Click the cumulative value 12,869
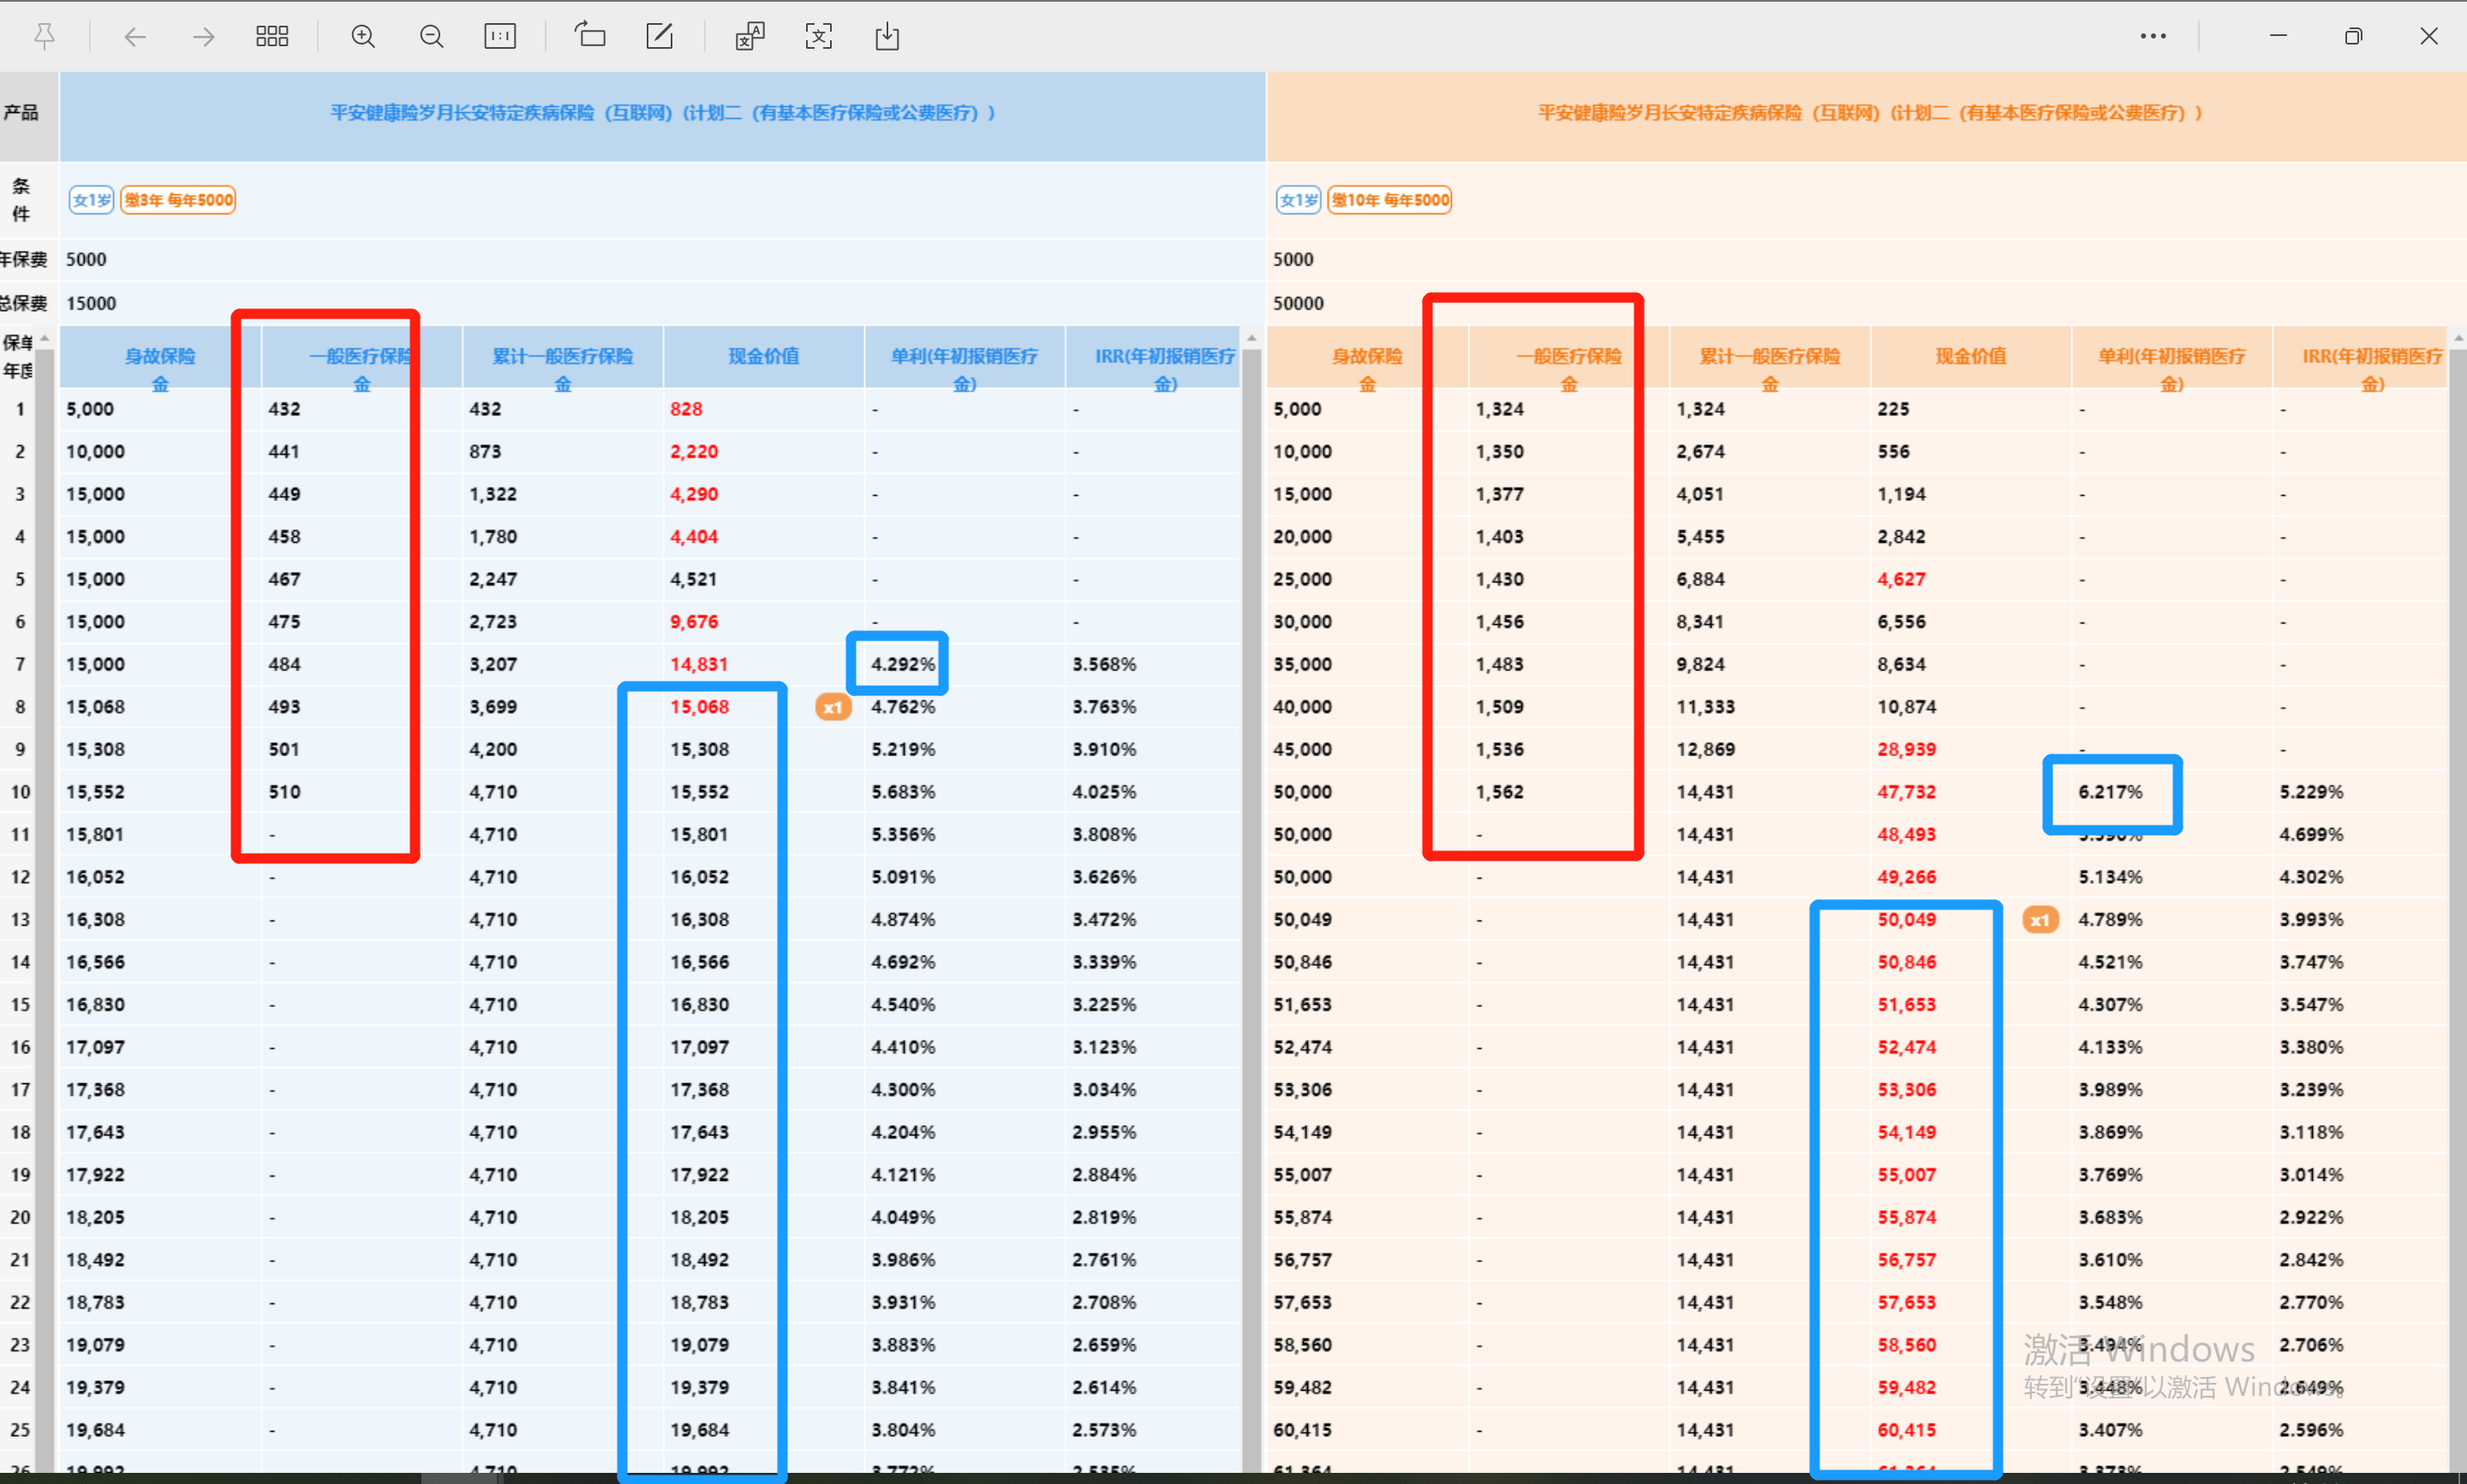 pos(1705,749)
